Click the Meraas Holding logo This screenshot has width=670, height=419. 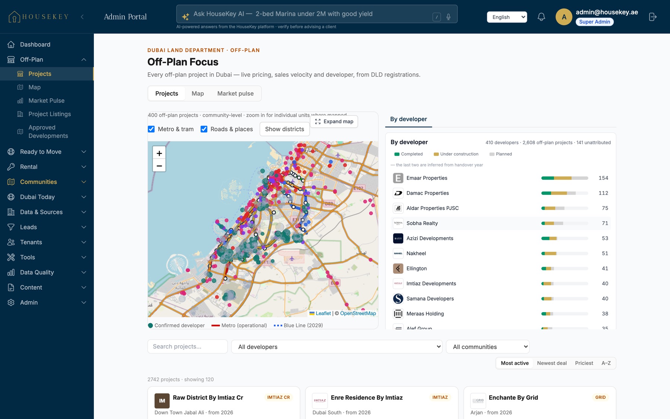pyautogui.click(x=398, y=314)
